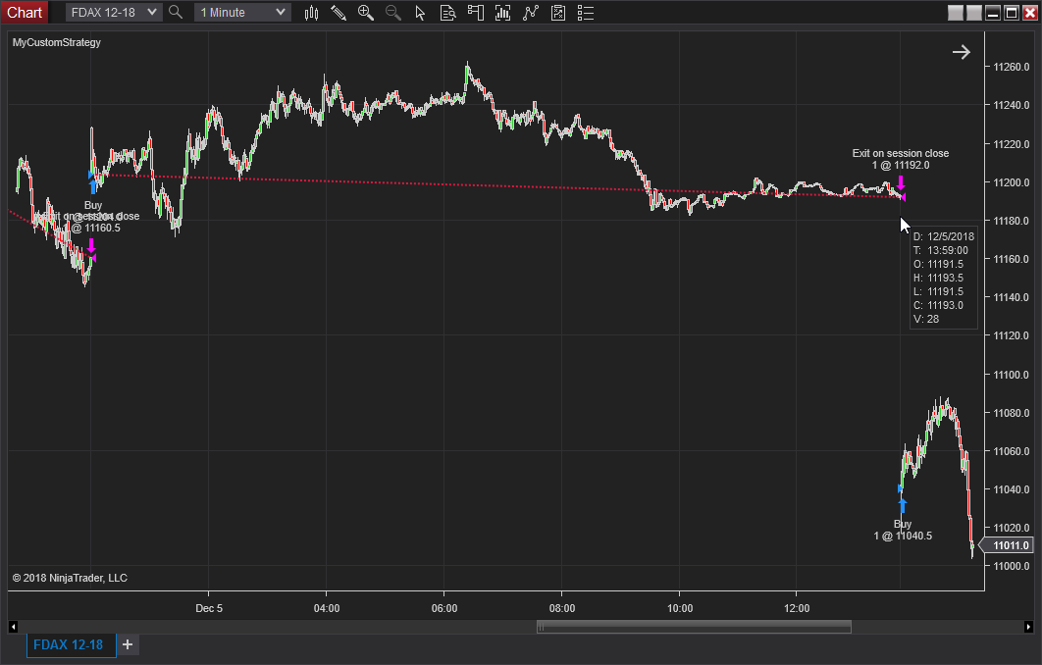The width and height of the screenshot is (1042, 665).
Task: Click the return-to-latest-bar arrow
Action: pos(961,52)
